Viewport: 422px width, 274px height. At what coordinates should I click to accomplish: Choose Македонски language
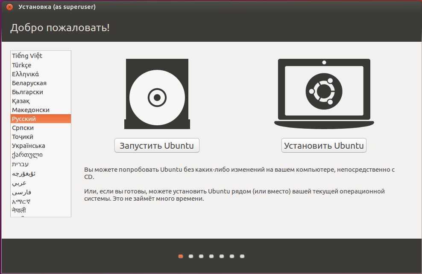point(41,110)
